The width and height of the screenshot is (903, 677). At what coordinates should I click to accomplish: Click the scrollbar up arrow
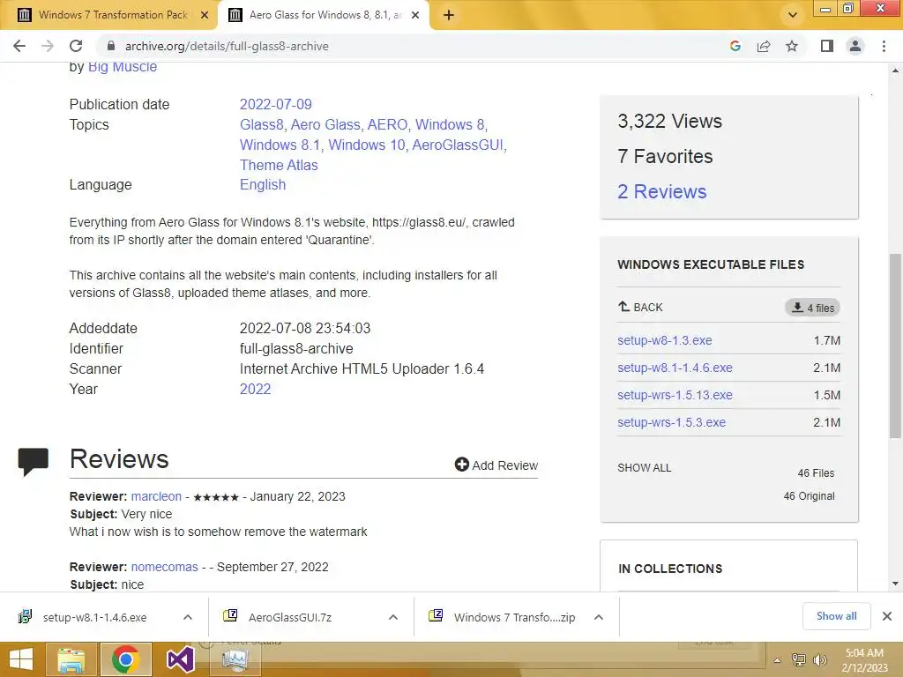(x=895, y=71)
